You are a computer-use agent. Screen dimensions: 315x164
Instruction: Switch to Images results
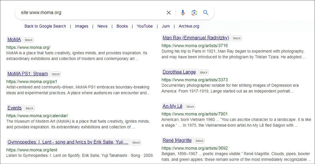tap(82, 26)
